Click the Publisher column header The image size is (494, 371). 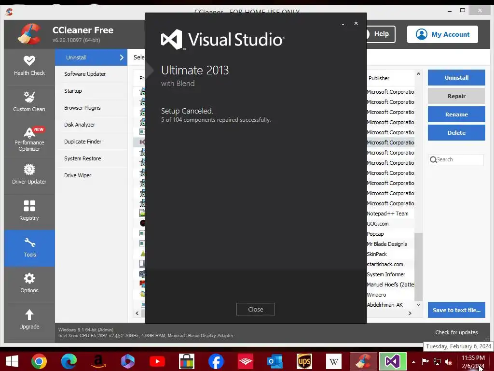pyautogui.click(x=379, y=78)
